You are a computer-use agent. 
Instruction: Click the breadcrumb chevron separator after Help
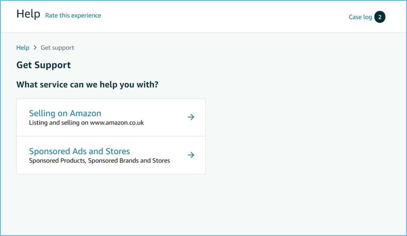coord(35,48)
